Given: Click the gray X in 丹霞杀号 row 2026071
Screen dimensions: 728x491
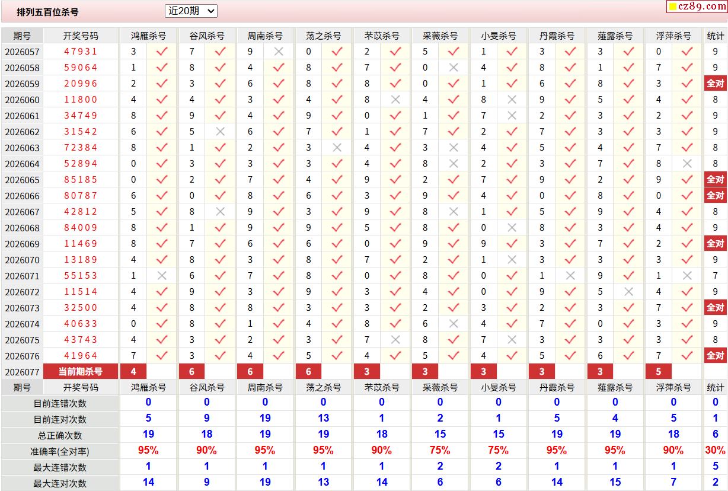Looking at the screenshot, I should coord(570,276).
